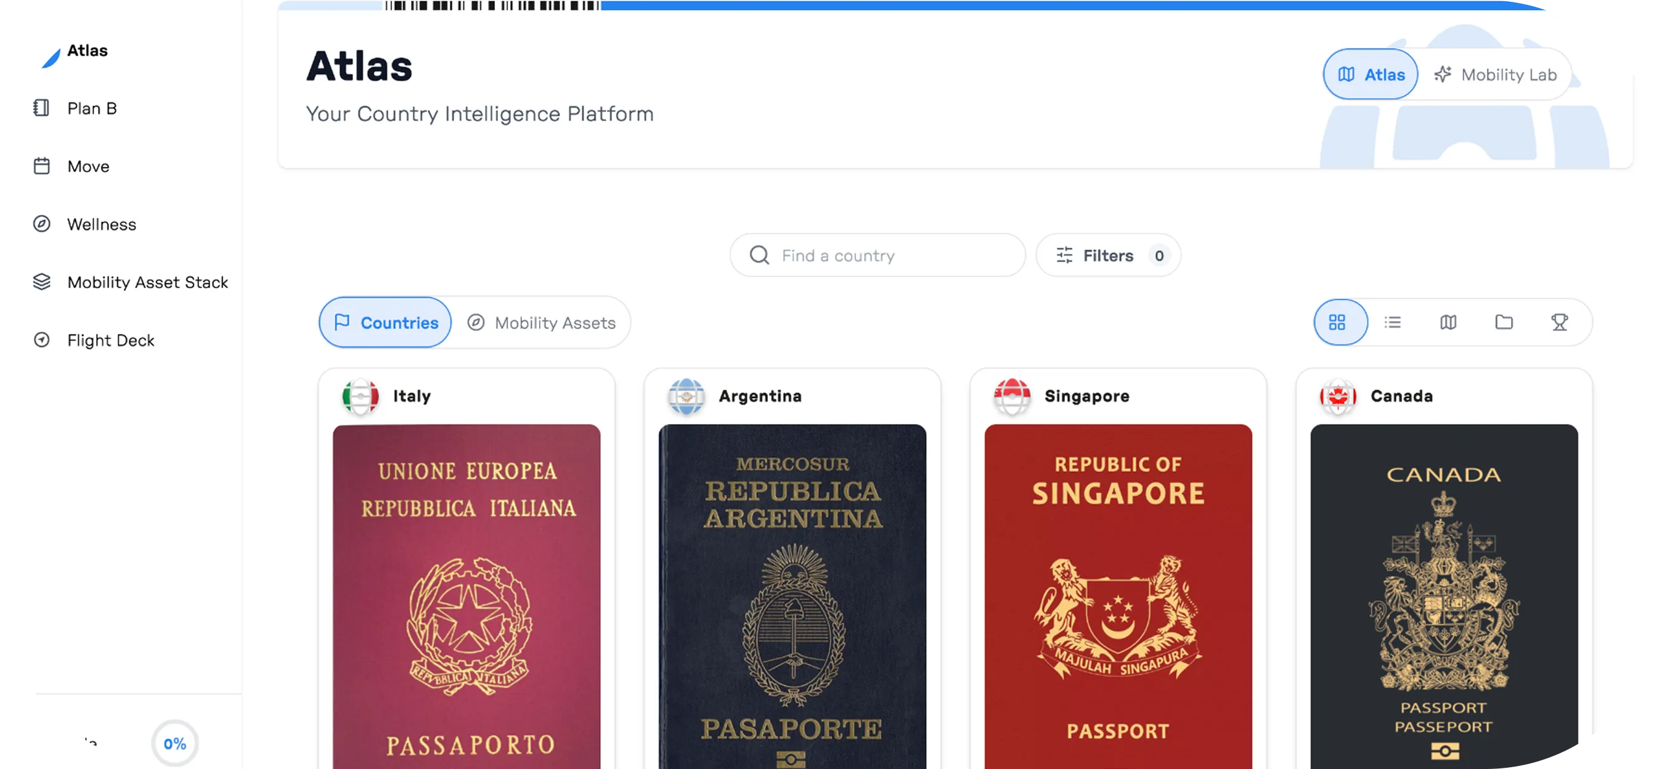Click the 0% progress circle
This screenshot has height=769, width=1670.
(x=174, y=743)
